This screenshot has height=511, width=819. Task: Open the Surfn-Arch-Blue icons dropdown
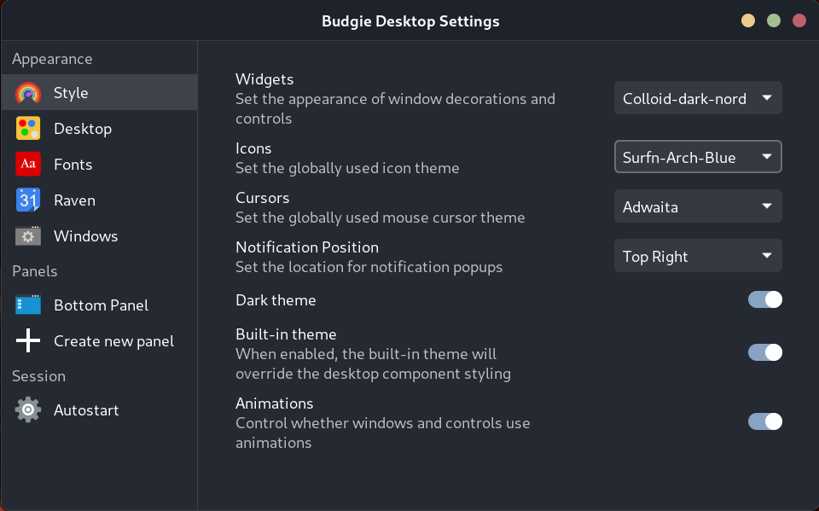click(x=697, y=157)
